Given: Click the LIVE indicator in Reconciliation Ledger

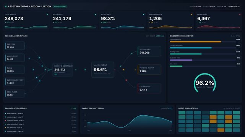Looking at the screenshot, I should pos(74,108).
